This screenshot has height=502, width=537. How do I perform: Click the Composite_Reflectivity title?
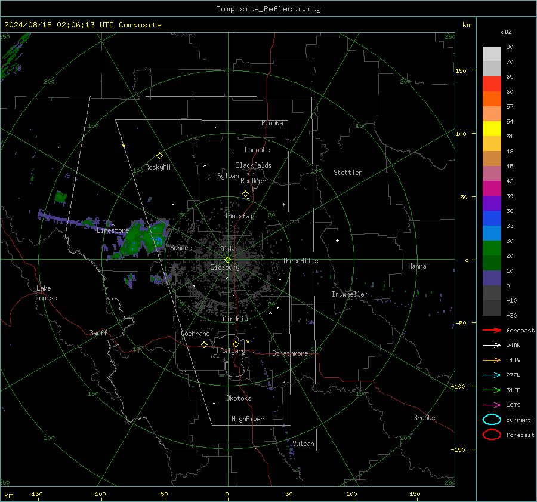[268, 9]
